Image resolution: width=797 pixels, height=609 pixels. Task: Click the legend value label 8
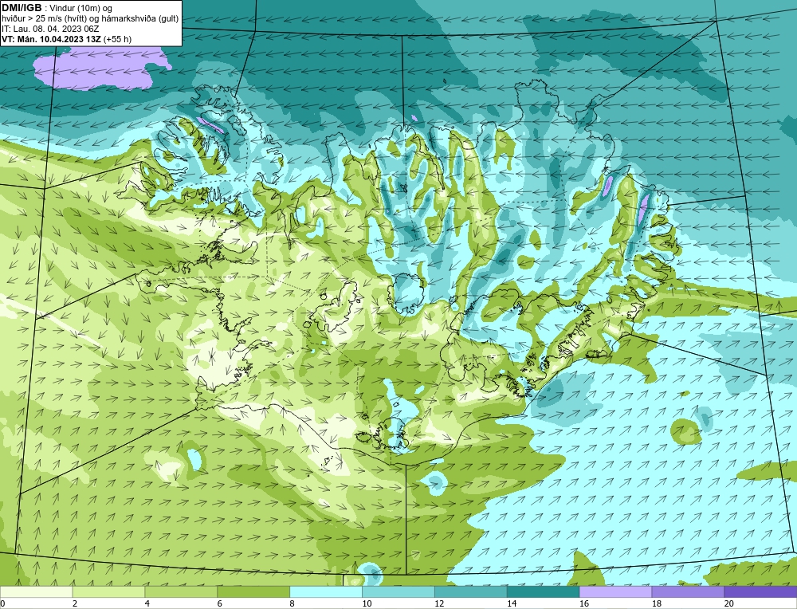292,603
